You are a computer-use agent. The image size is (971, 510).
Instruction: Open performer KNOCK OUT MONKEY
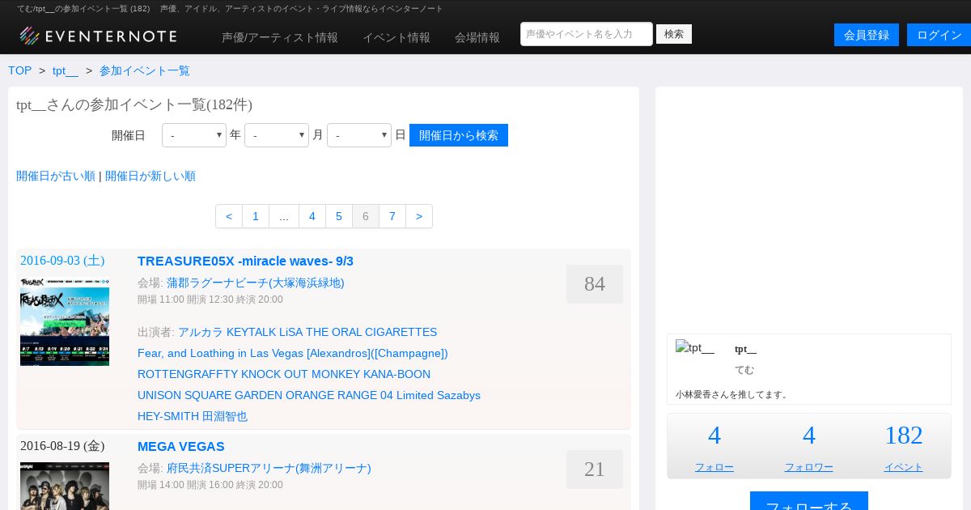(x=301, y=374)
